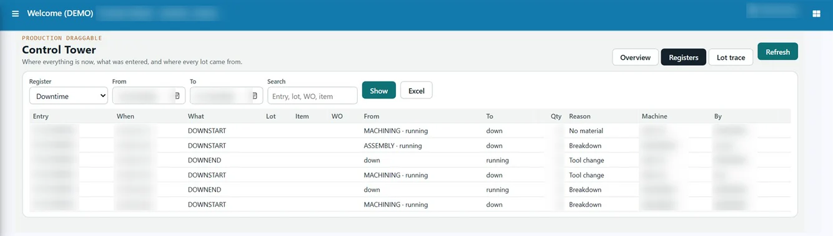
Task: Click the ASSEMBLY · running cell
Action: [x=393, y=146]
